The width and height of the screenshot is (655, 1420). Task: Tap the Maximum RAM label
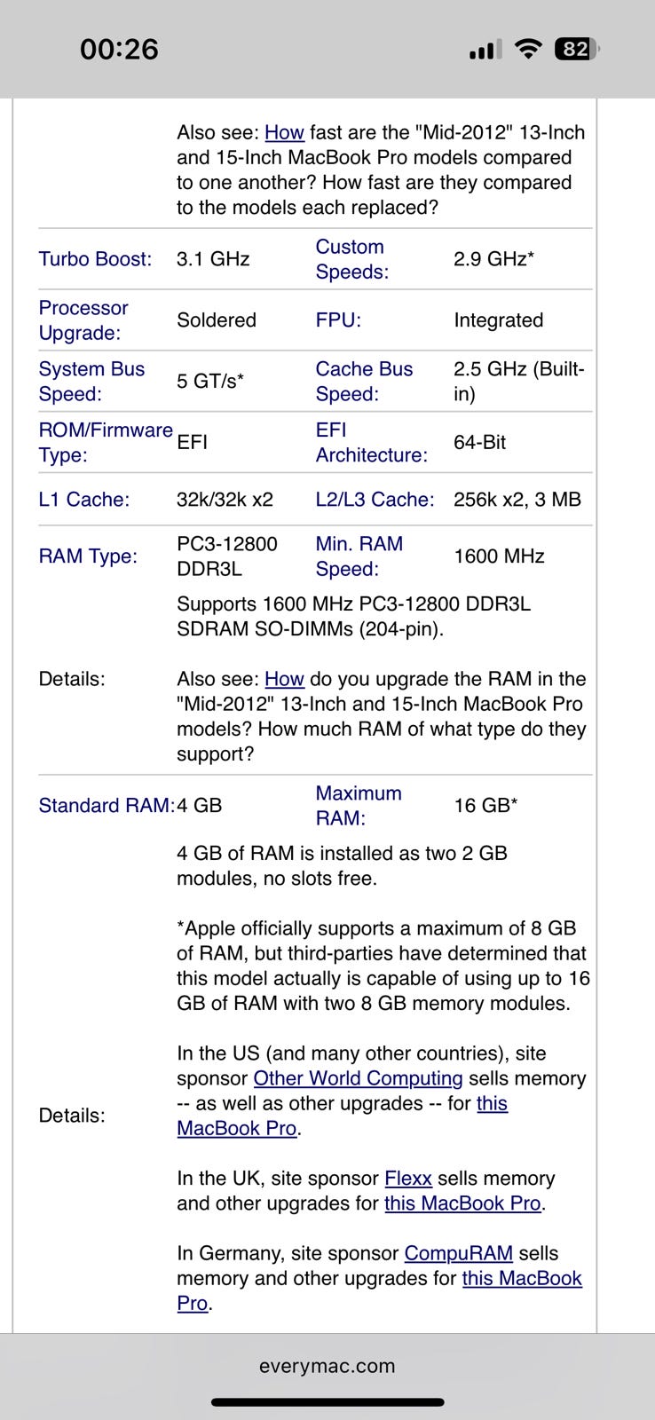359,806
